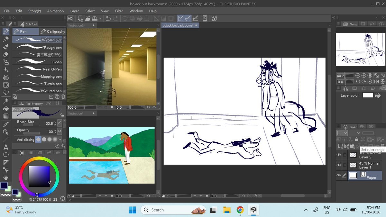
Task: Open the File menu
Action: coord(7,11)
